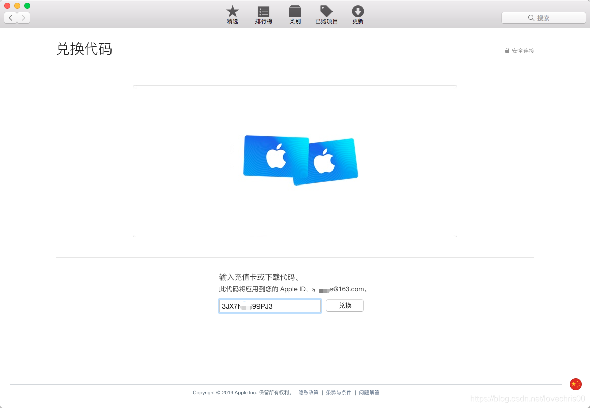The height and width of the screenshot is (408, 590).
Task: Click the forward navigation arrow
Action: [23, 17]
